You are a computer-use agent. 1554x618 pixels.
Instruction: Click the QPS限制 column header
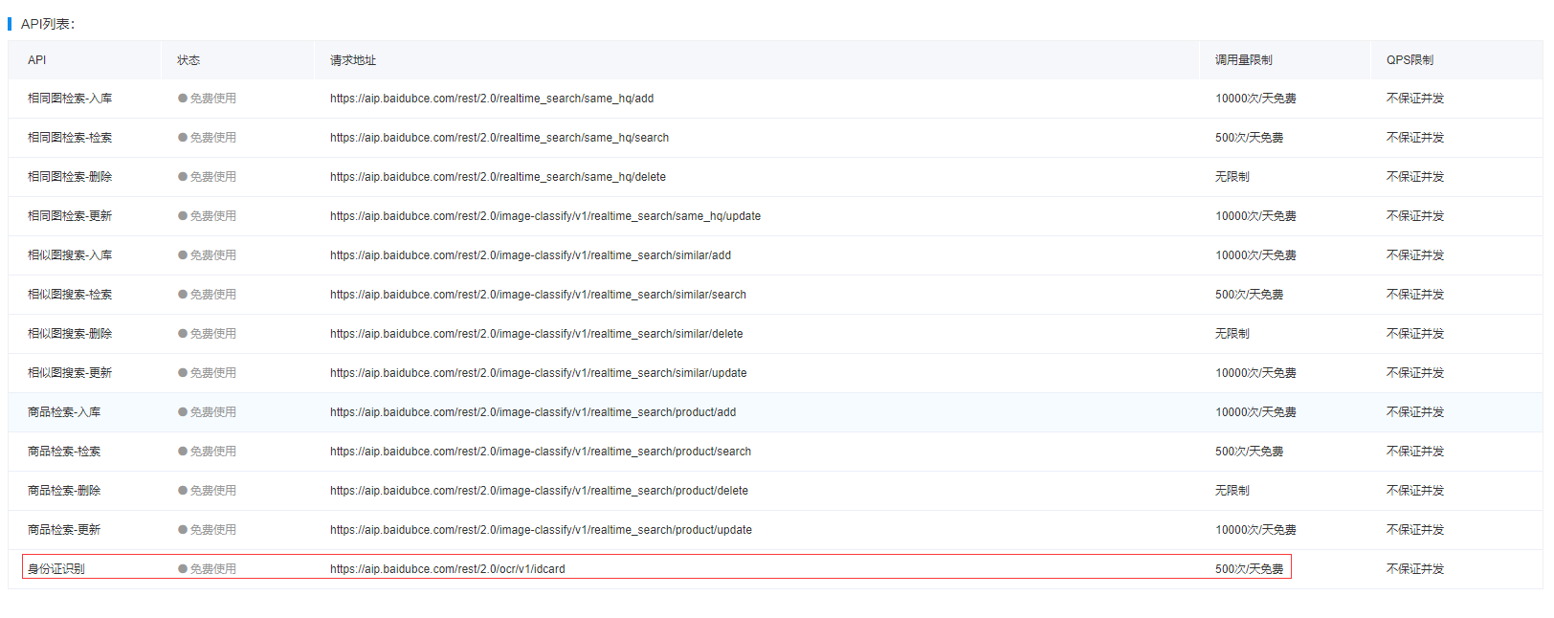tap(1410, 60)
